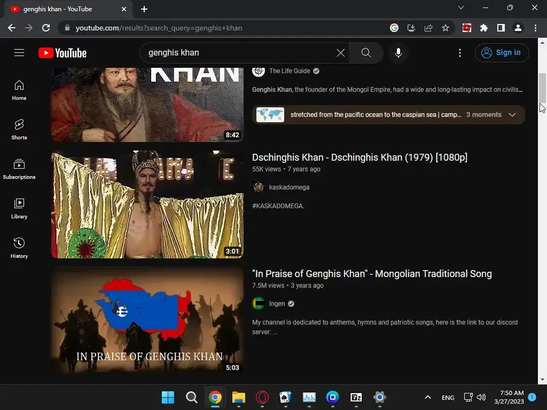Viewport: 547px width, 410px height.
Task: Play the In Praise of Genghis Khan thumbnail
Action: 147,321
